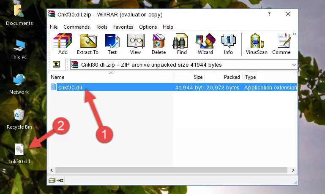Launch the Wizard tool
The height and width of the screenshot is (194, 325).
pyautogui.click(x=205, y=44)
